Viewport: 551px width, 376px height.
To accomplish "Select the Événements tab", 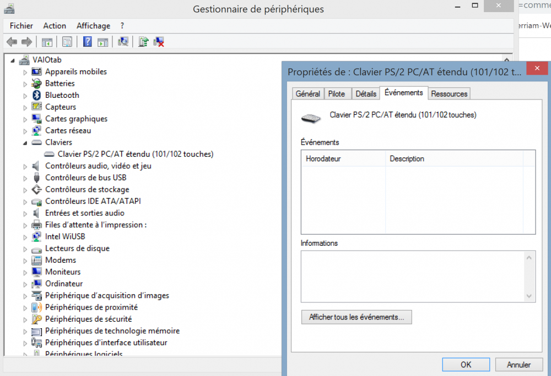I will [404, 93].
